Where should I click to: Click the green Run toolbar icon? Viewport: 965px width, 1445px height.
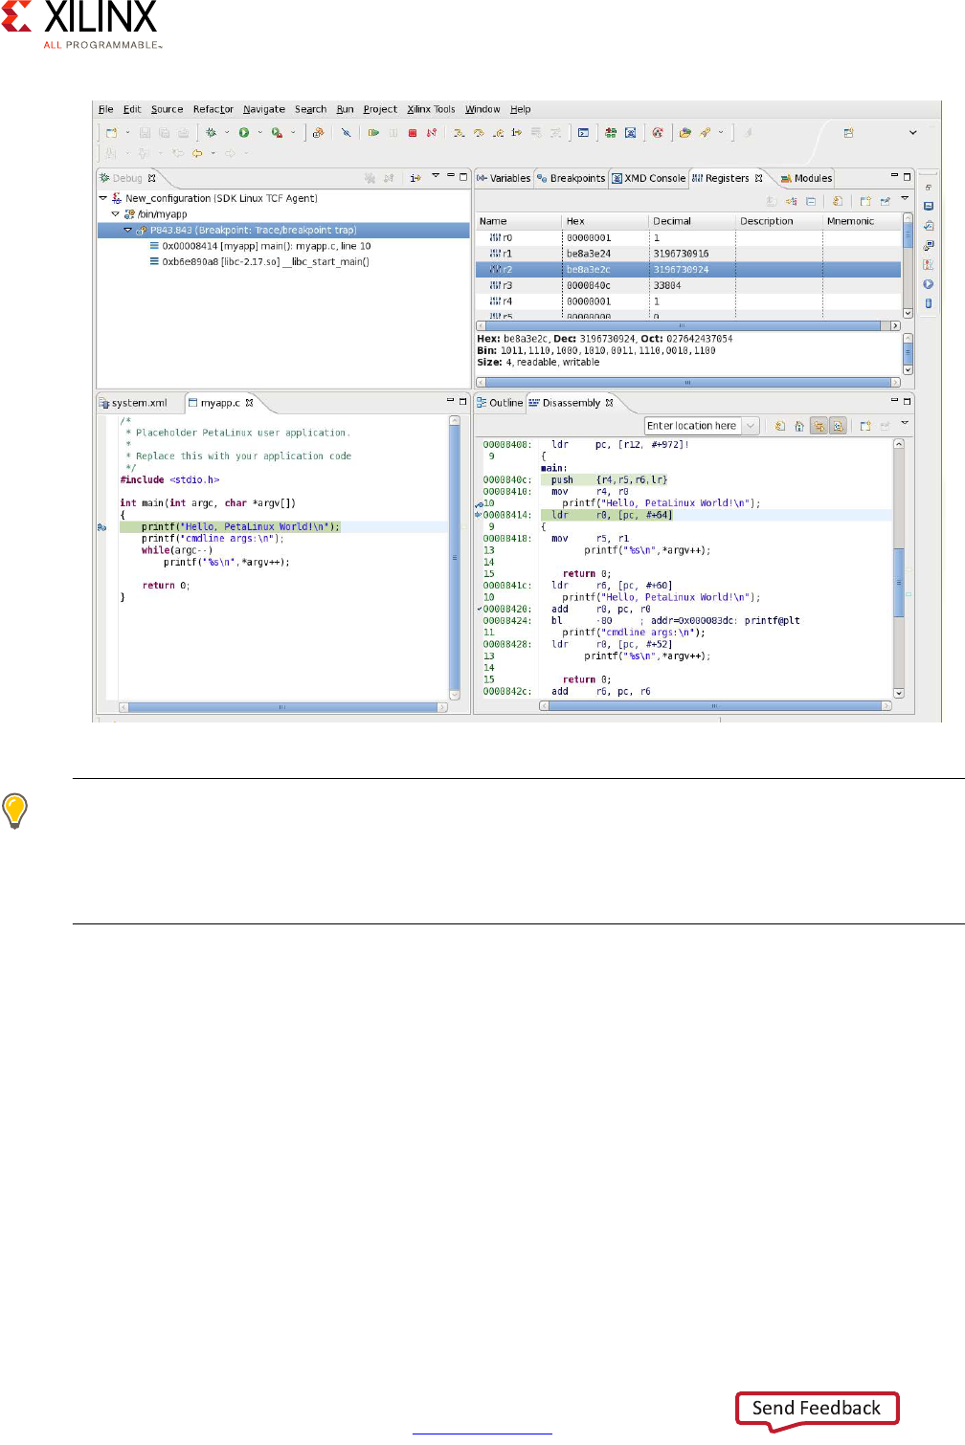pyautogui.click(x=244, y=133)
